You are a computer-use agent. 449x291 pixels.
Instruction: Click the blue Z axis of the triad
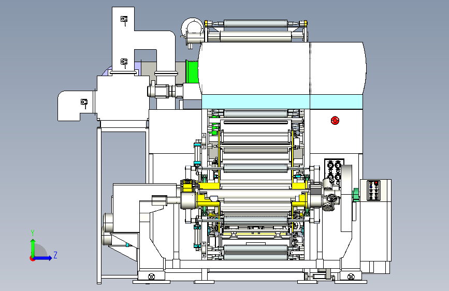(x=43, y=258)
